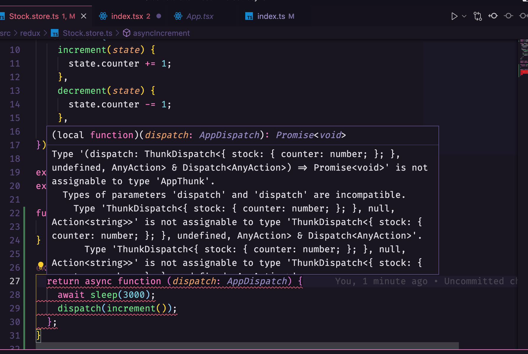Click 'state.counter -= 1;' on line 14
Screen dimensions: 528x354
coord(120,104)
